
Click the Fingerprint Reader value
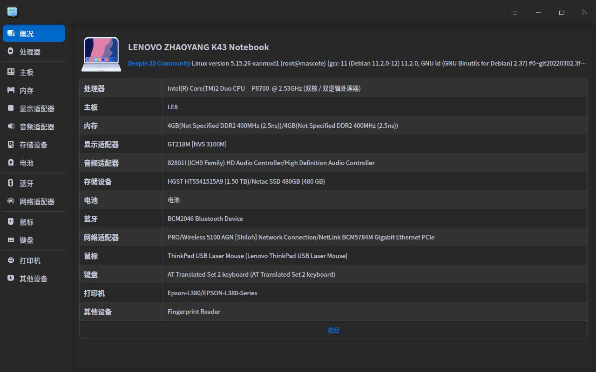(194, 312)
